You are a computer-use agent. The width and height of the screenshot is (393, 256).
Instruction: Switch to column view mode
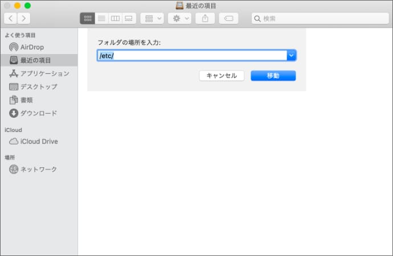[x=115, y=18]
